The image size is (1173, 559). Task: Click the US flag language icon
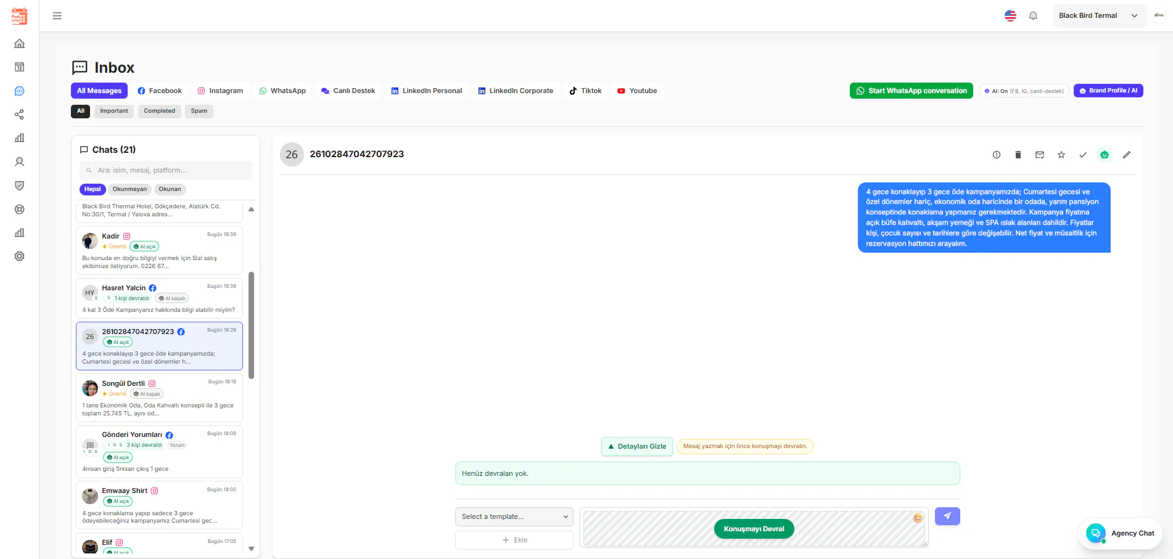click(1010, 16)
